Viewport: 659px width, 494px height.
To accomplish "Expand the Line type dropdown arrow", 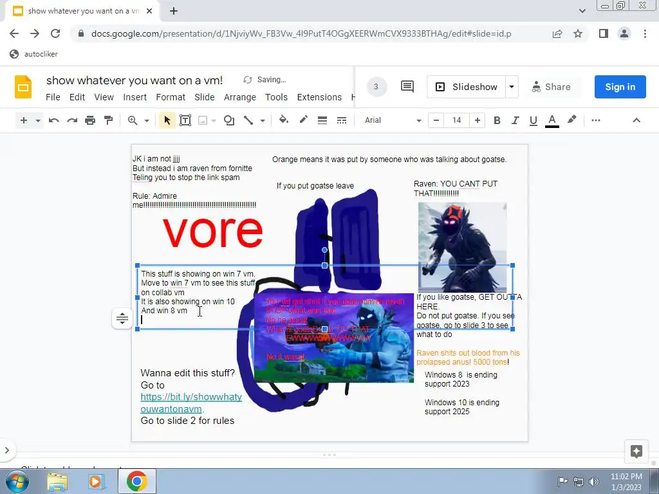I will (263, 120).
